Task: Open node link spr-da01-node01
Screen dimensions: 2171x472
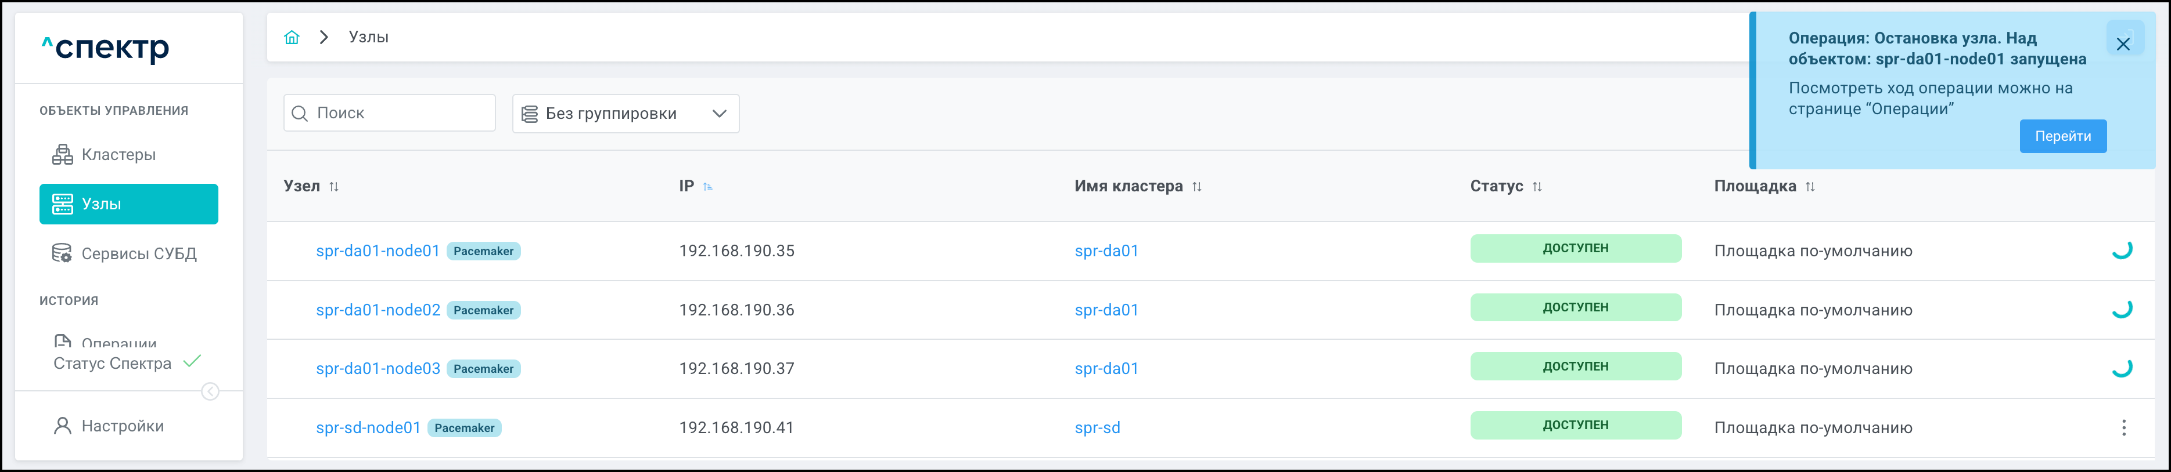Action: pyautogui.click(x=378, y=250)
